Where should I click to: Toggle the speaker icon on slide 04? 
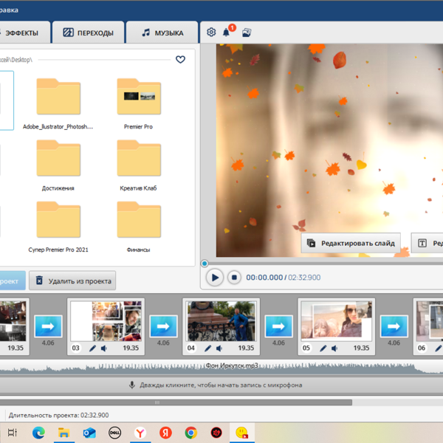220,348
